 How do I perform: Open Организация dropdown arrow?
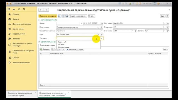coord(99,27)
